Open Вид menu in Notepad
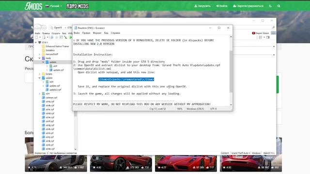310x174 pixels. (106, 33)
